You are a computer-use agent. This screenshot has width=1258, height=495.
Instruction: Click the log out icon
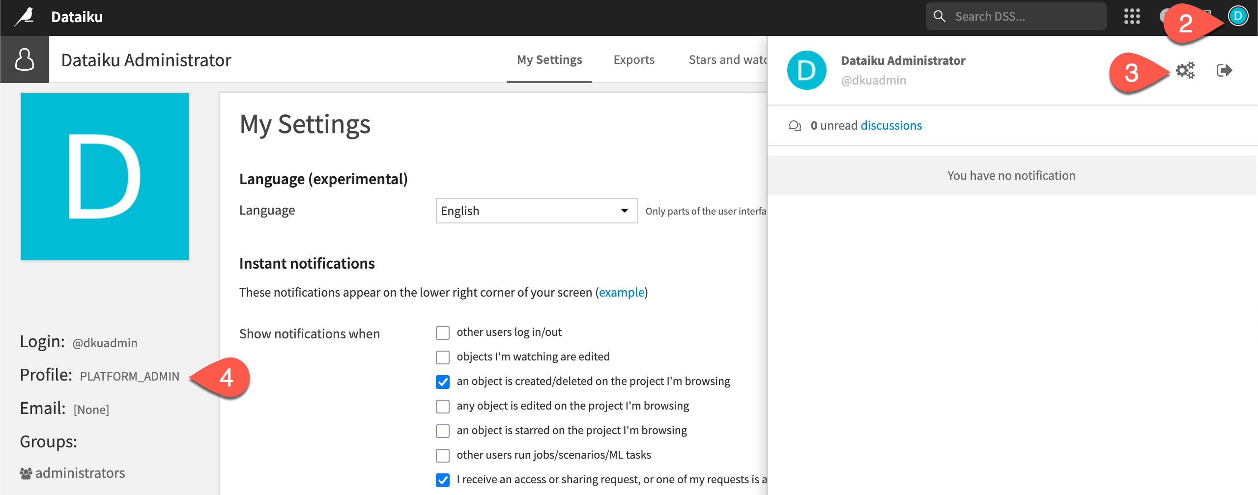click(1224, 71)
